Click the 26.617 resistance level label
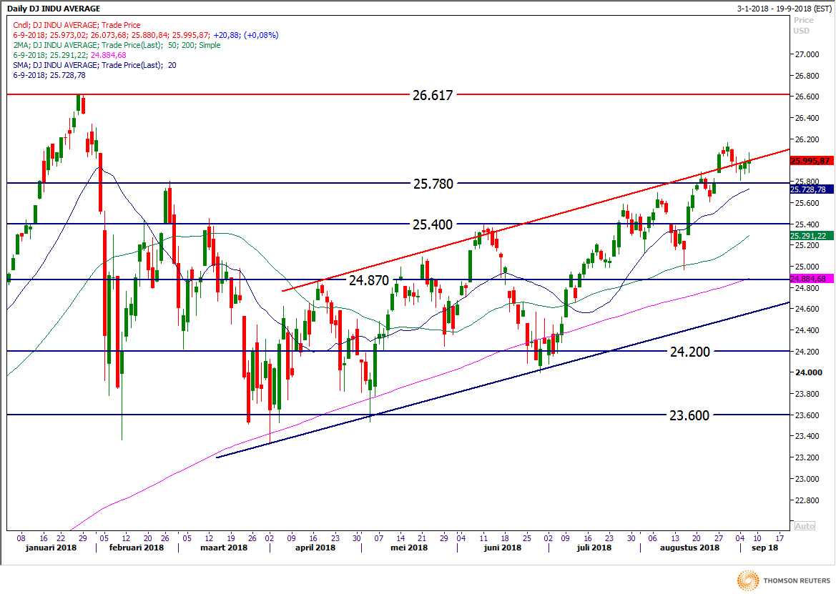Image resolution: width=836 pixels, height=594 pixels. (433, 95)
